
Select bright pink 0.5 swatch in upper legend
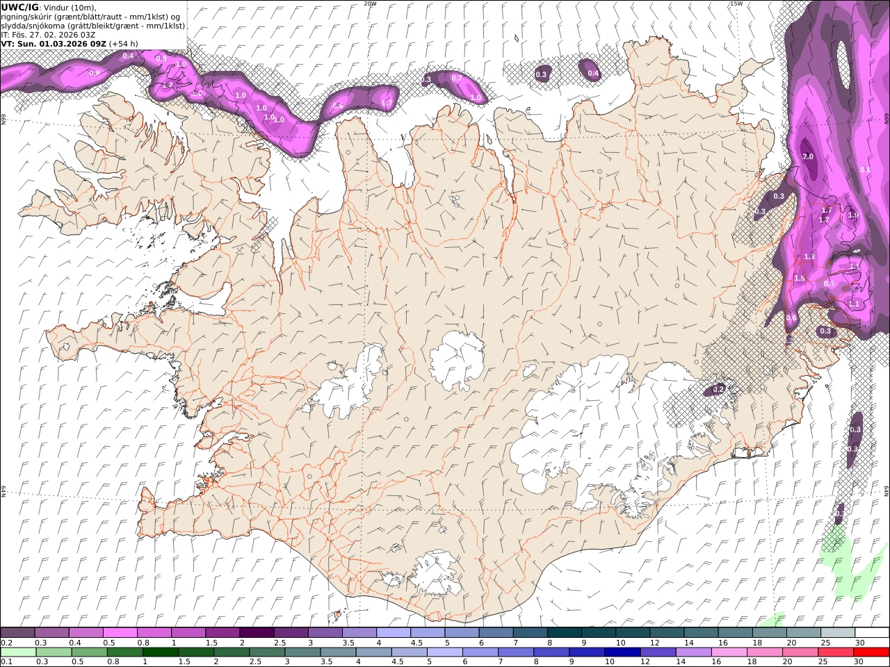pos(120,633)
